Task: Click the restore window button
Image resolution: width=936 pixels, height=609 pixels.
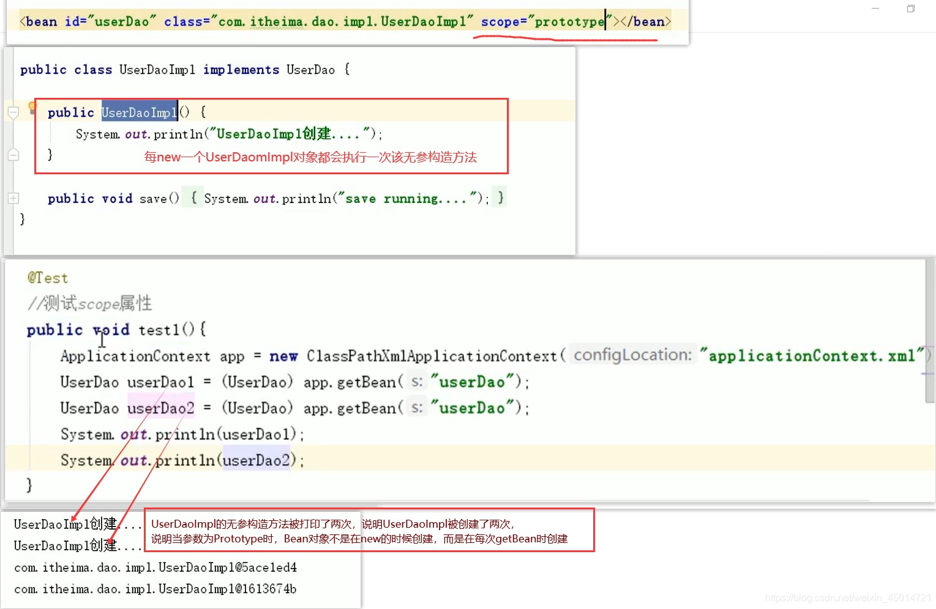Action: [x=911, y=9]
